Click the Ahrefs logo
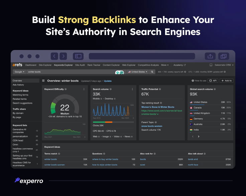The image size is (246, 196). 17,65
